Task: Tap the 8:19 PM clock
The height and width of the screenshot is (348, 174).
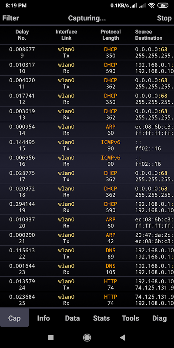Action: click(16, 6)
